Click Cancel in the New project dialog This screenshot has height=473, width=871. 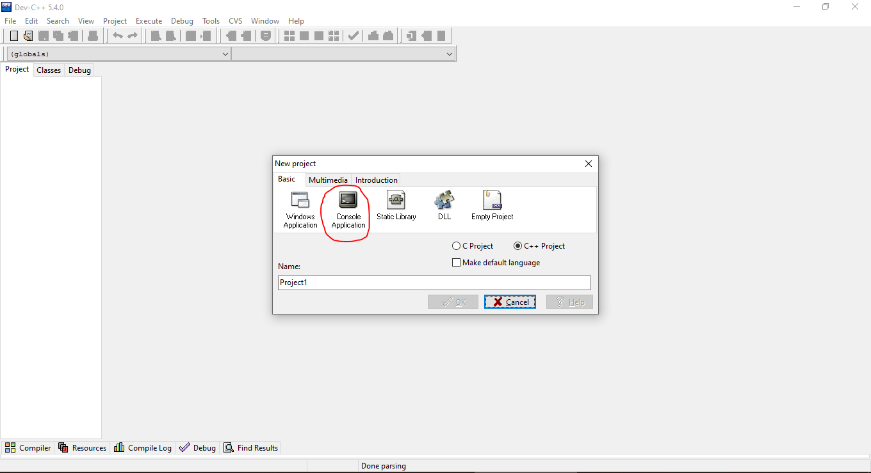point(510,302)
